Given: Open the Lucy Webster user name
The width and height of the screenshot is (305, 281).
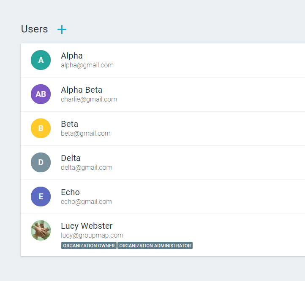Looking at the screenshot, I should (87, 226).
